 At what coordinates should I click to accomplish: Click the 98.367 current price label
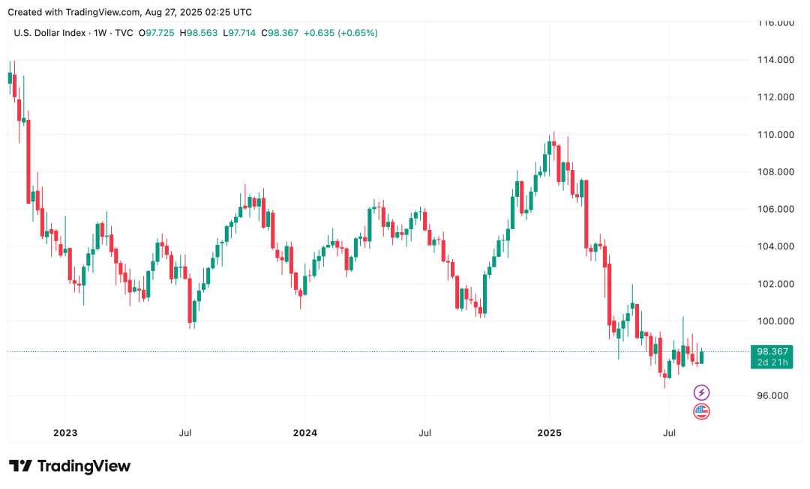[772, 351]
